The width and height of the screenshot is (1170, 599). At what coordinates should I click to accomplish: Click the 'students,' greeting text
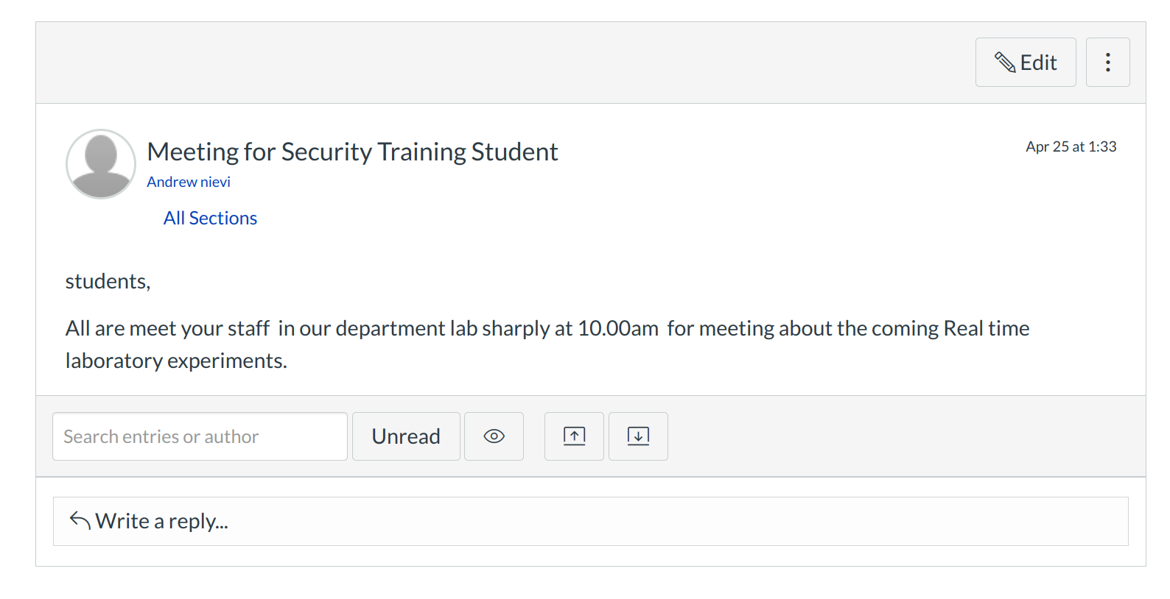click(108, 281)
